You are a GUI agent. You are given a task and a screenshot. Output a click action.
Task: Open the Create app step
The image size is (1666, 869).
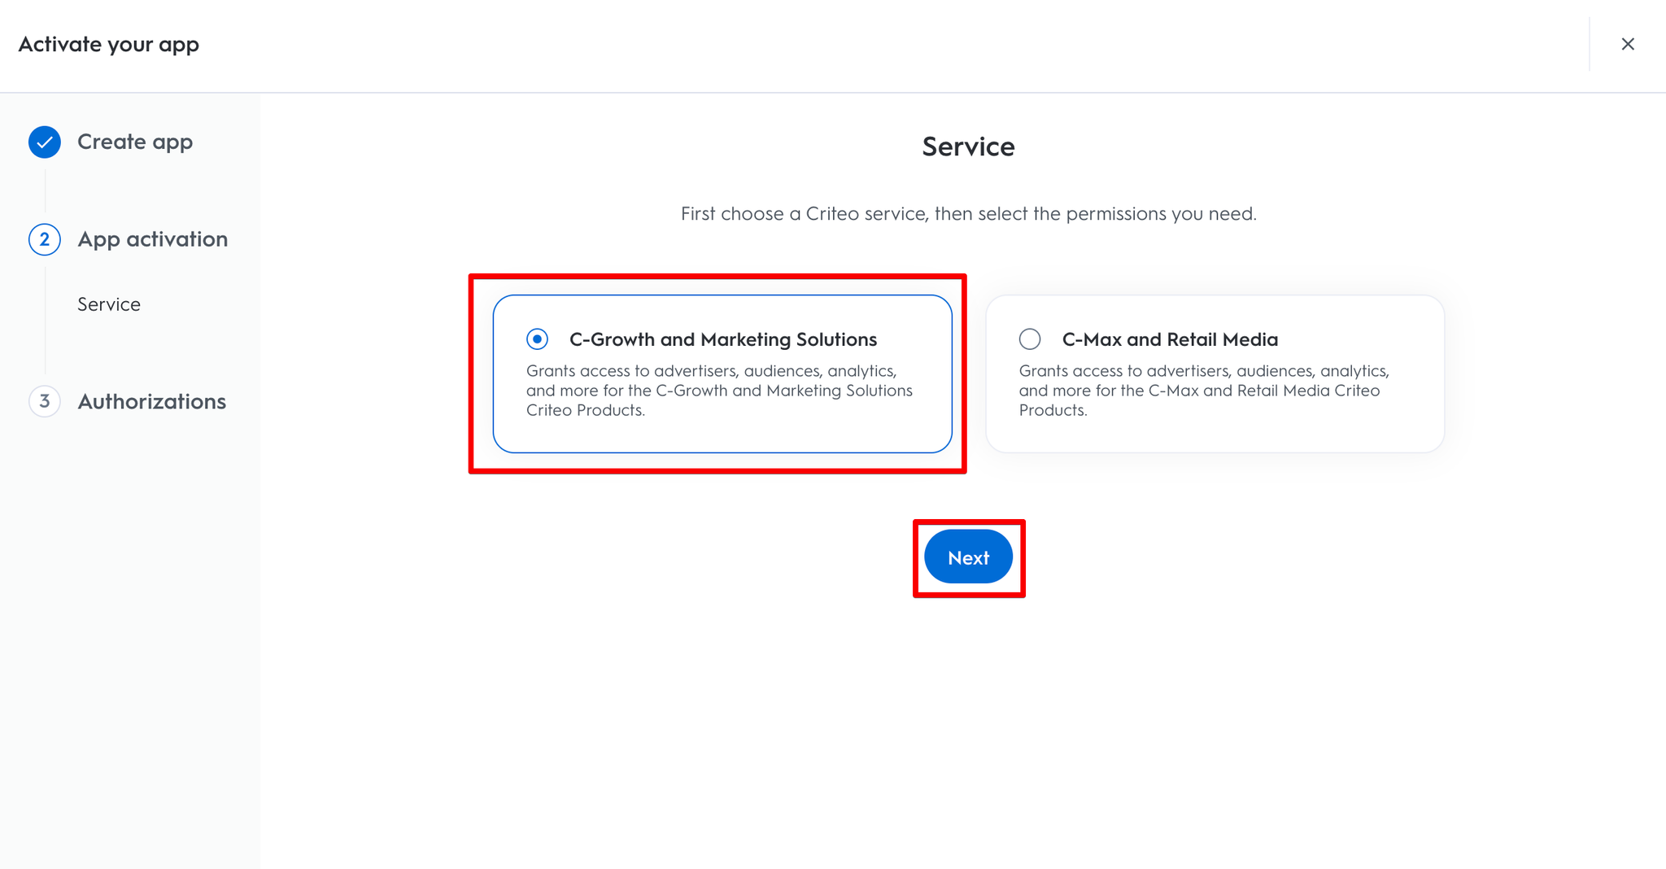point(135,142)
